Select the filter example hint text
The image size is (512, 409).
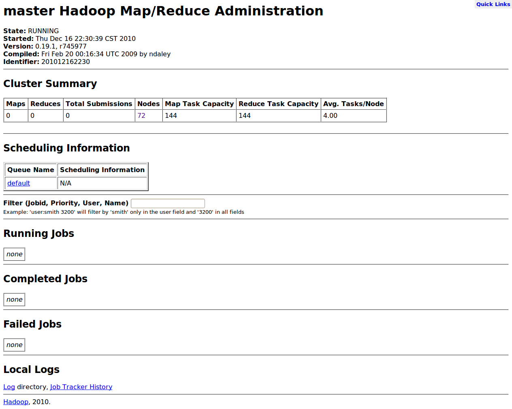click(124, 212)
